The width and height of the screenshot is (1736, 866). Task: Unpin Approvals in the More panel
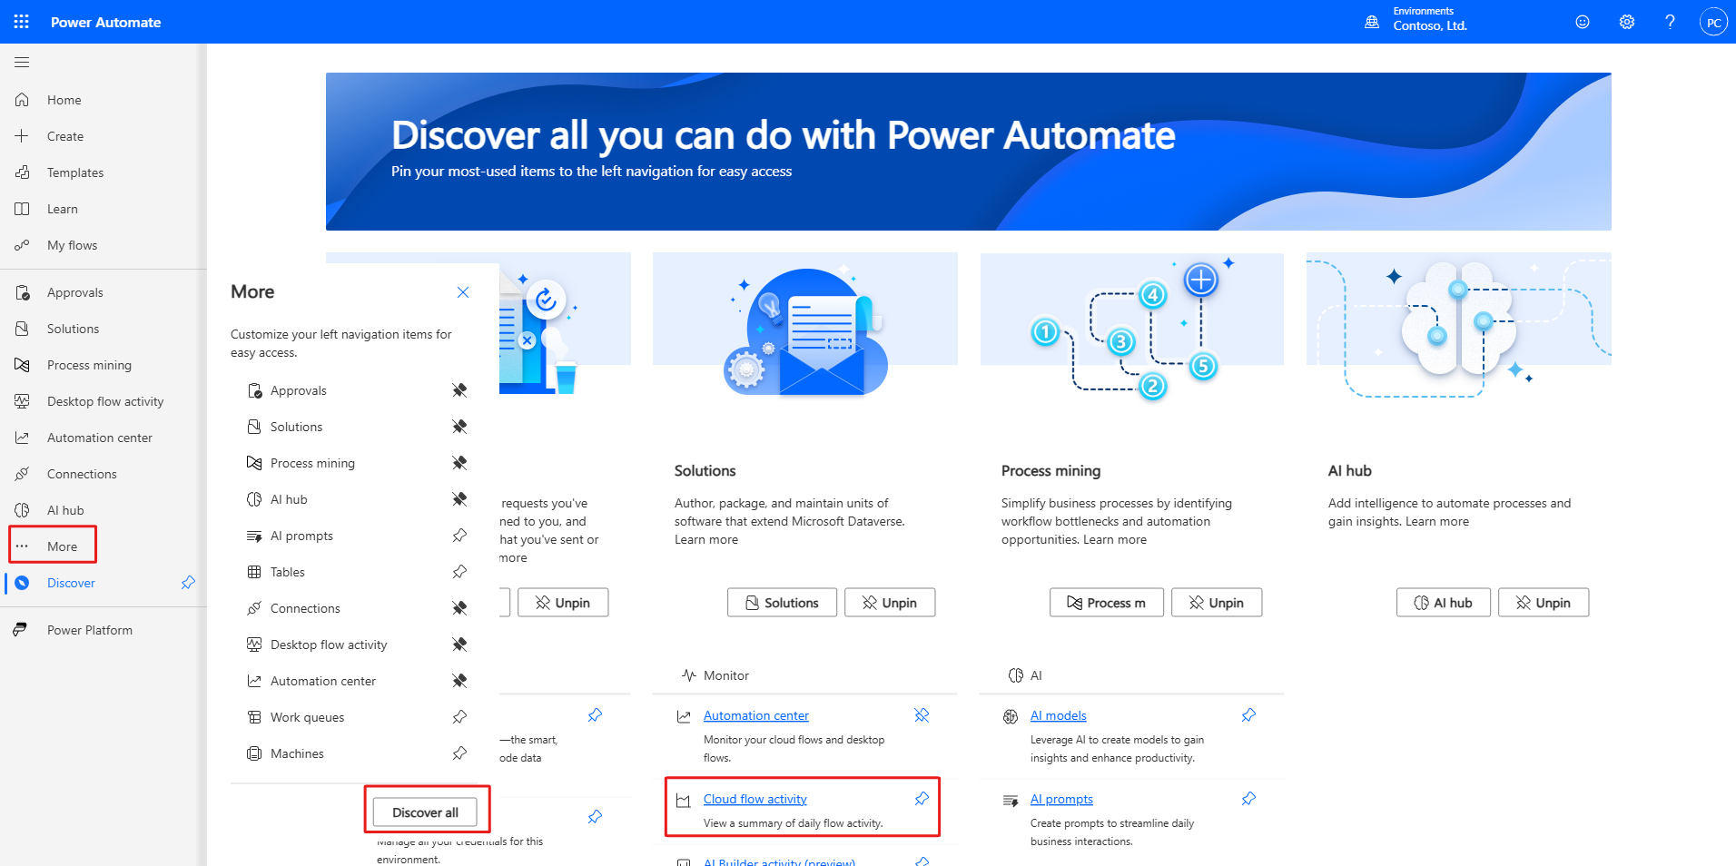click(x=459, y=390)
